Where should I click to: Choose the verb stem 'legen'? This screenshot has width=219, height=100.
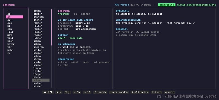point(37,68)
